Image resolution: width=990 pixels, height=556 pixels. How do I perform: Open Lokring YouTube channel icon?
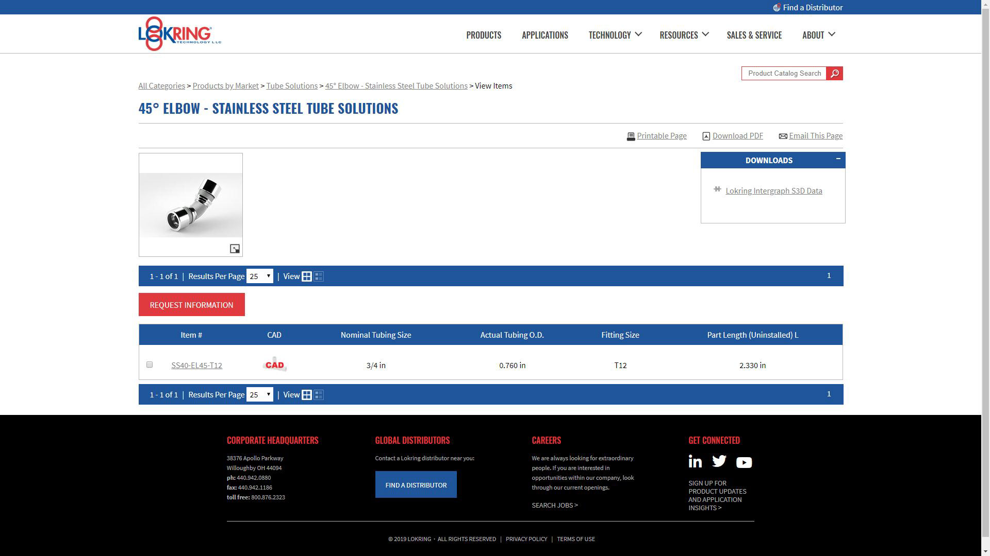pyautogui.click(x=744, y=463)
